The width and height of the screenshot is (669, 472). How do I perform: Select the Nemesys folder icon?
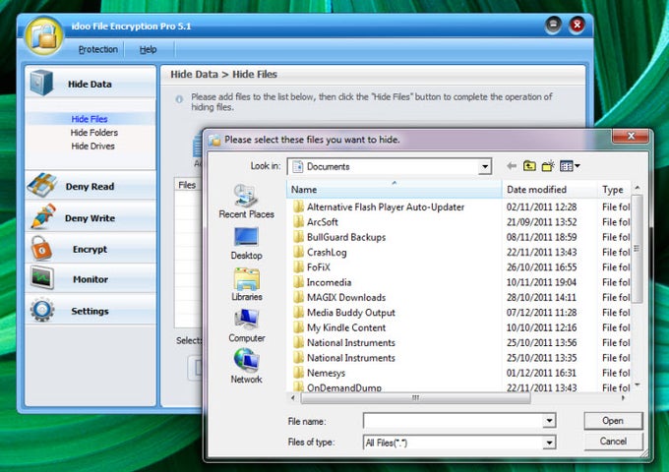click(299, 373)
